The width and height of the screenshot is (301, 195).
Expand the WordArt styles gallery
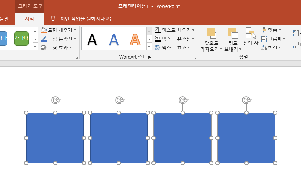[x=149, y=46]
